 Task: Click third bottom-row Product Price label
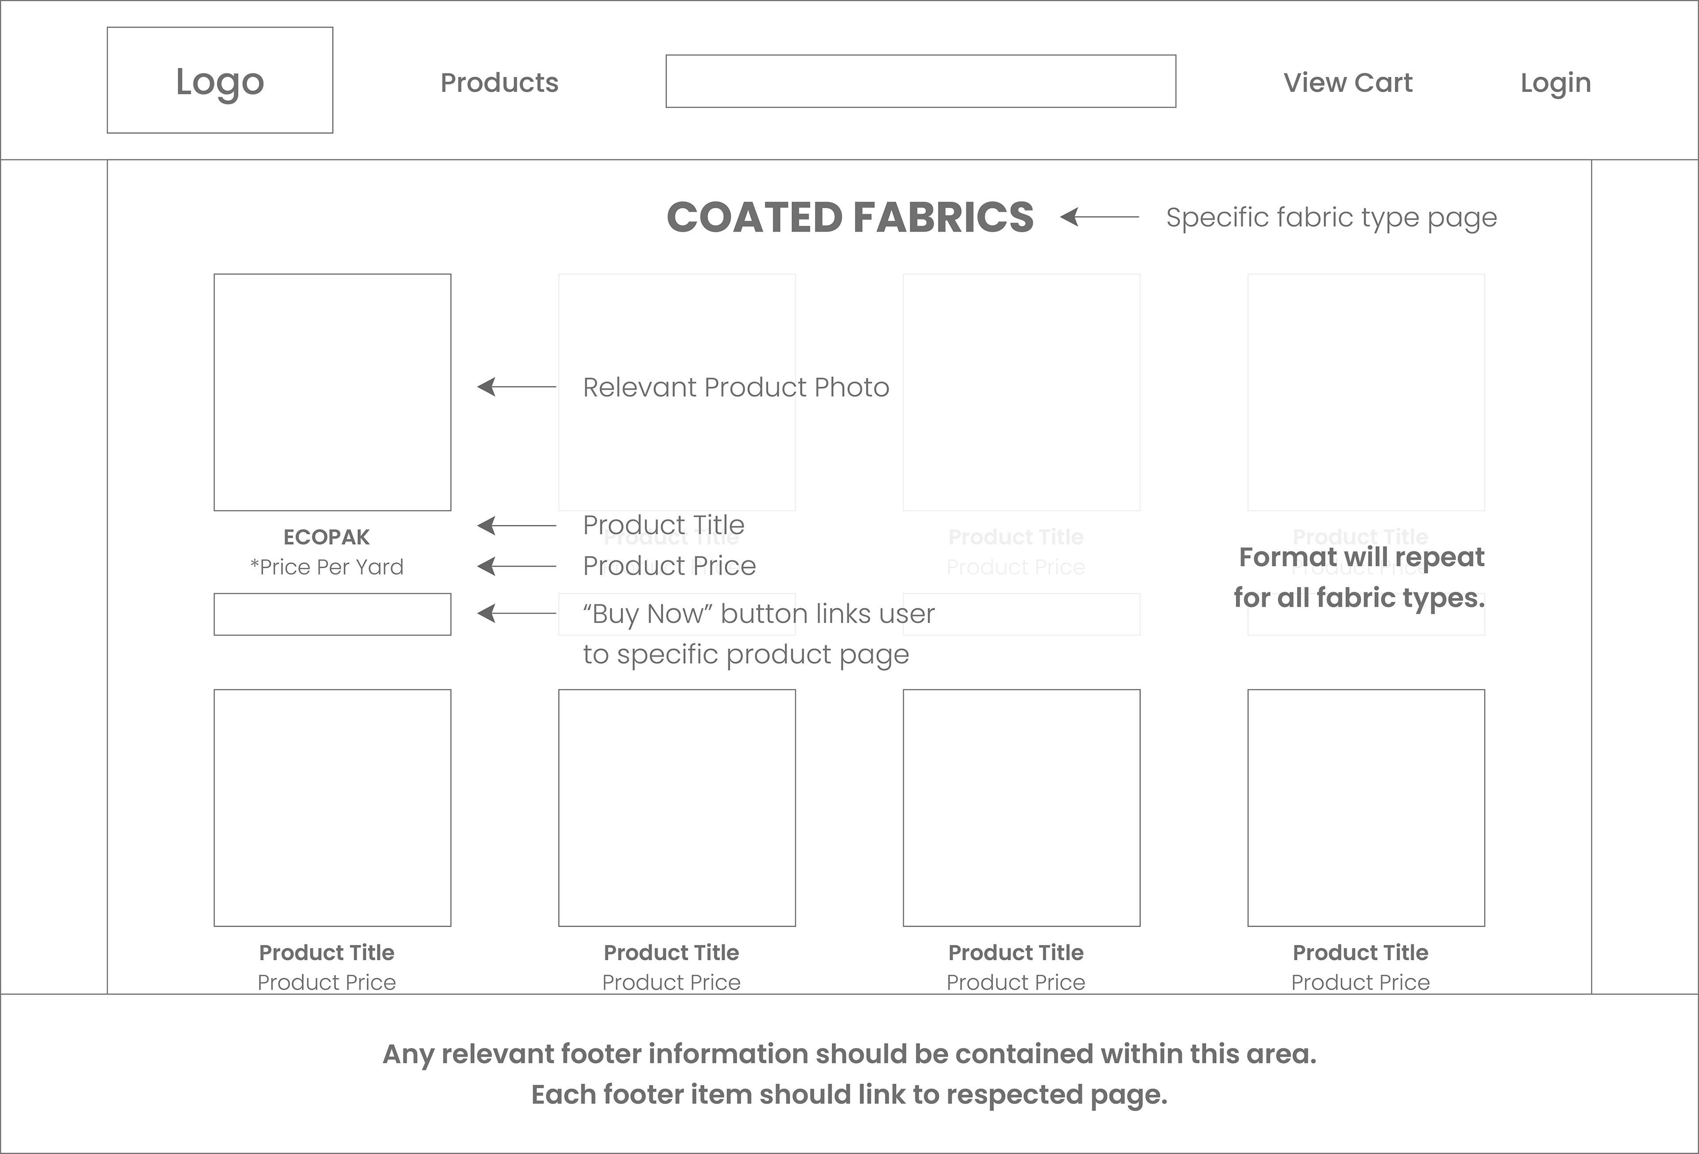[x=1015, y=982]
